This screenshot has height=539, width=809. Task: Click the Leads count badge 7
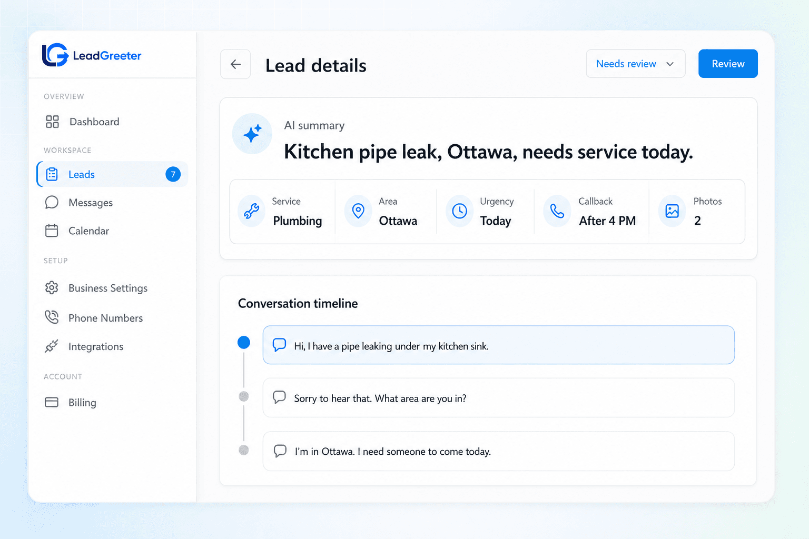tap(173, 174)
